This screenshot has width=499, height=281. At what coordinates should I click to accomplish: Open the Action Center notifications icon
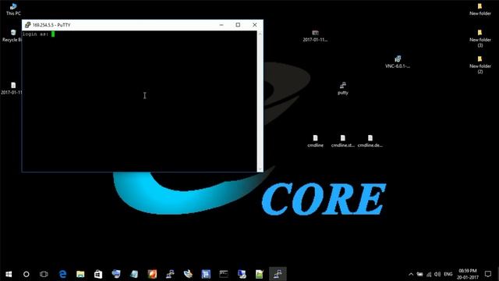click(488, 274)
